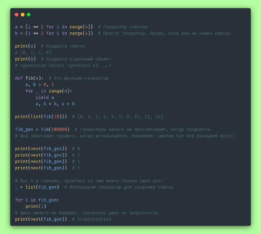Click the comment '# Цикл ничего не выводит'

click(86, 213)
